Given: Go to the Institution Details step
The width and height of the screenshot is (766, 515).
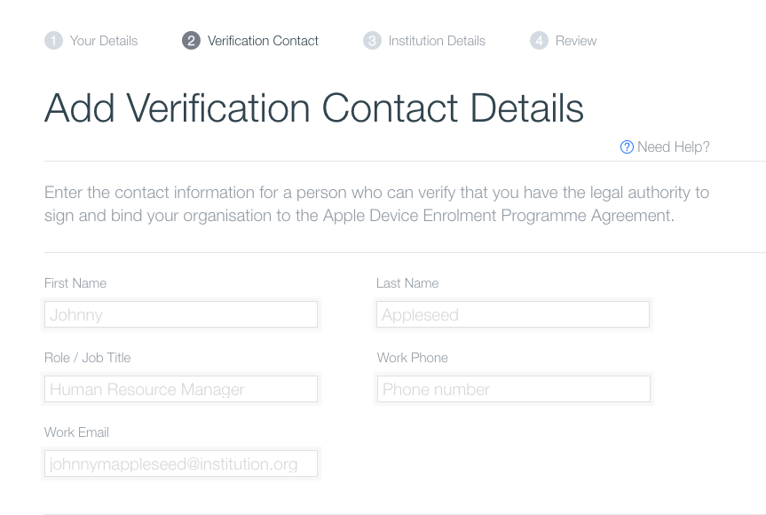Looking at the screenshot, I should pyautogui.click(x=437, y=41).
